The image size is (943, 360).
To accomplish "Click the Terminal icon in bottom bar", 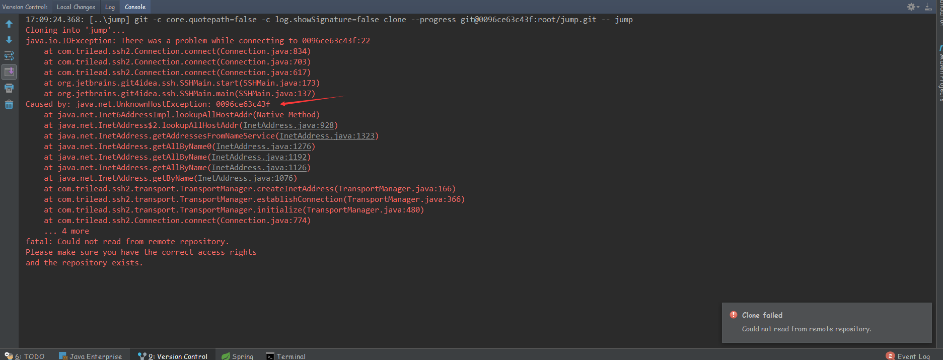I will [270, 356].
